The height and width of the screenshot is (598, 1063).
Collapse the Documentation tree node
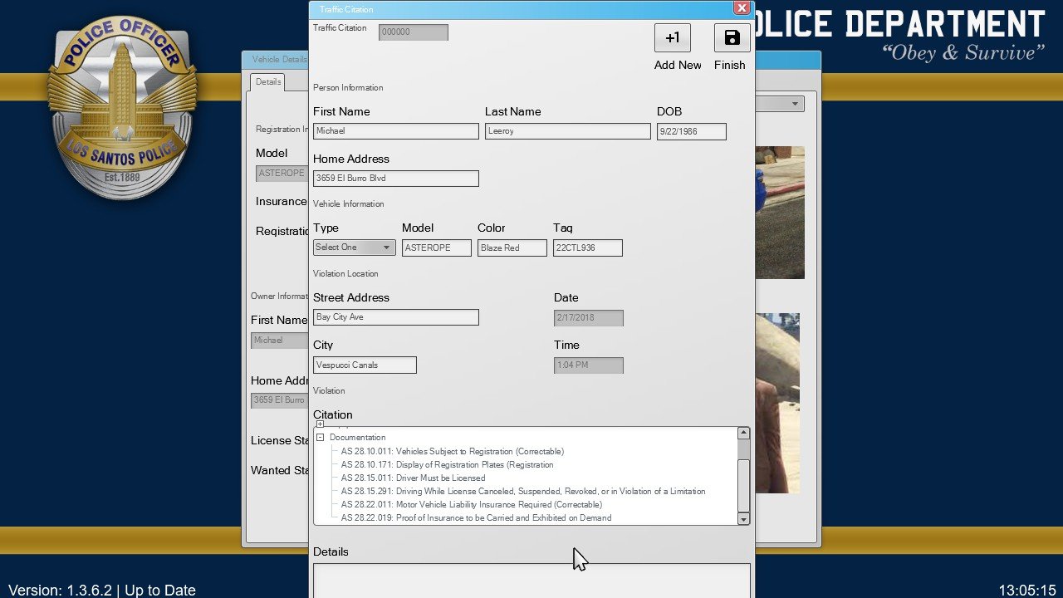click(x=320, y=438)
